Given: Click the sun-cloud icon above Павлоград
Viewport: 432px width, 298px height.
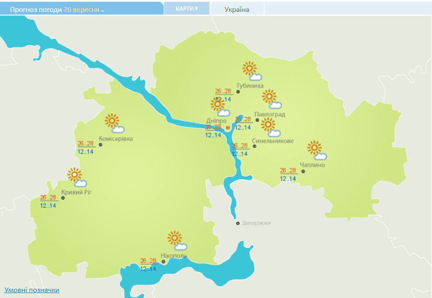Looking at the screenshot, I should pos(271,99).
